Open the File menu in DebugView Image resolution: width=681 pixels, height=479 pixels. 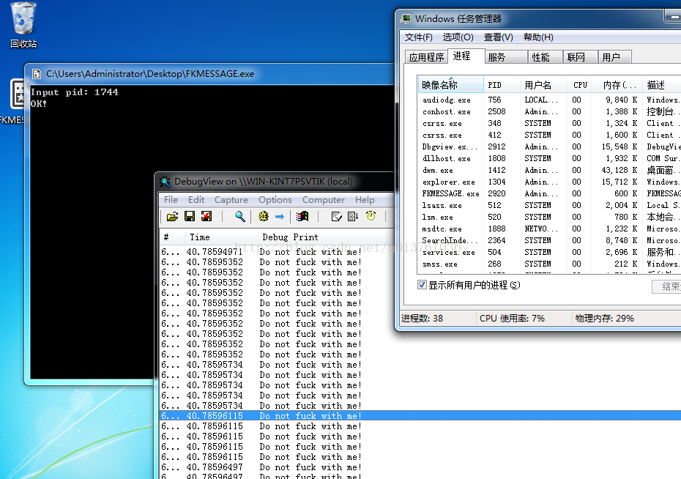[x=171, y=200]
